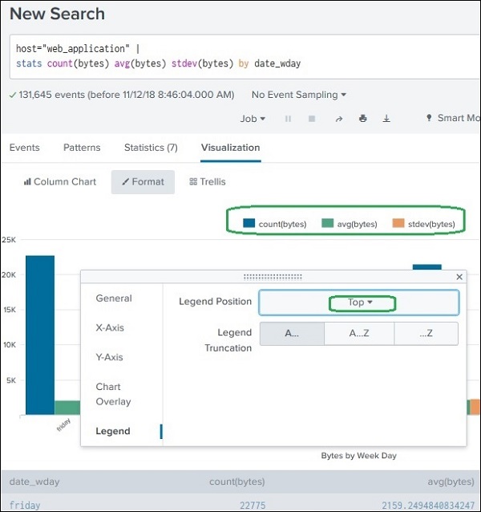Image resolution: width=481 pixels, height=512 pixels.
Task: Select the 'A...' truncation option
Action: tap(292, 334)
